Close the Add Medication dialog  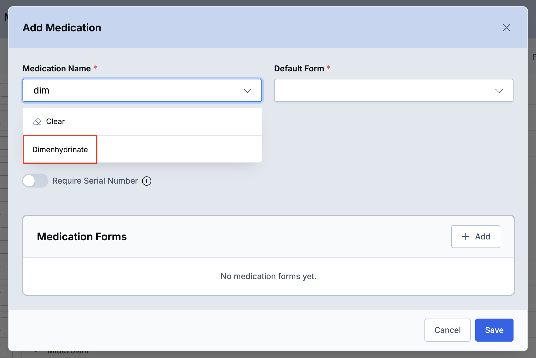(506, 28)
